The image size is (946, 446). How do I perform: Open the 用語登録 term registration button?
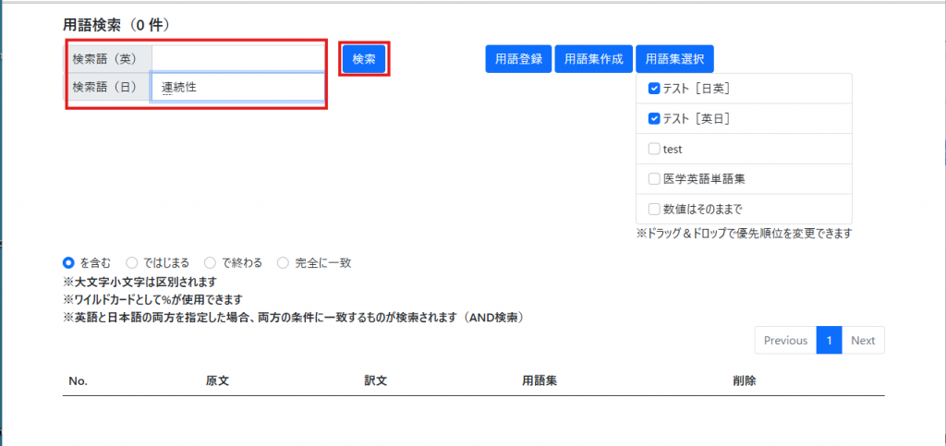click(x=518, y=59)
